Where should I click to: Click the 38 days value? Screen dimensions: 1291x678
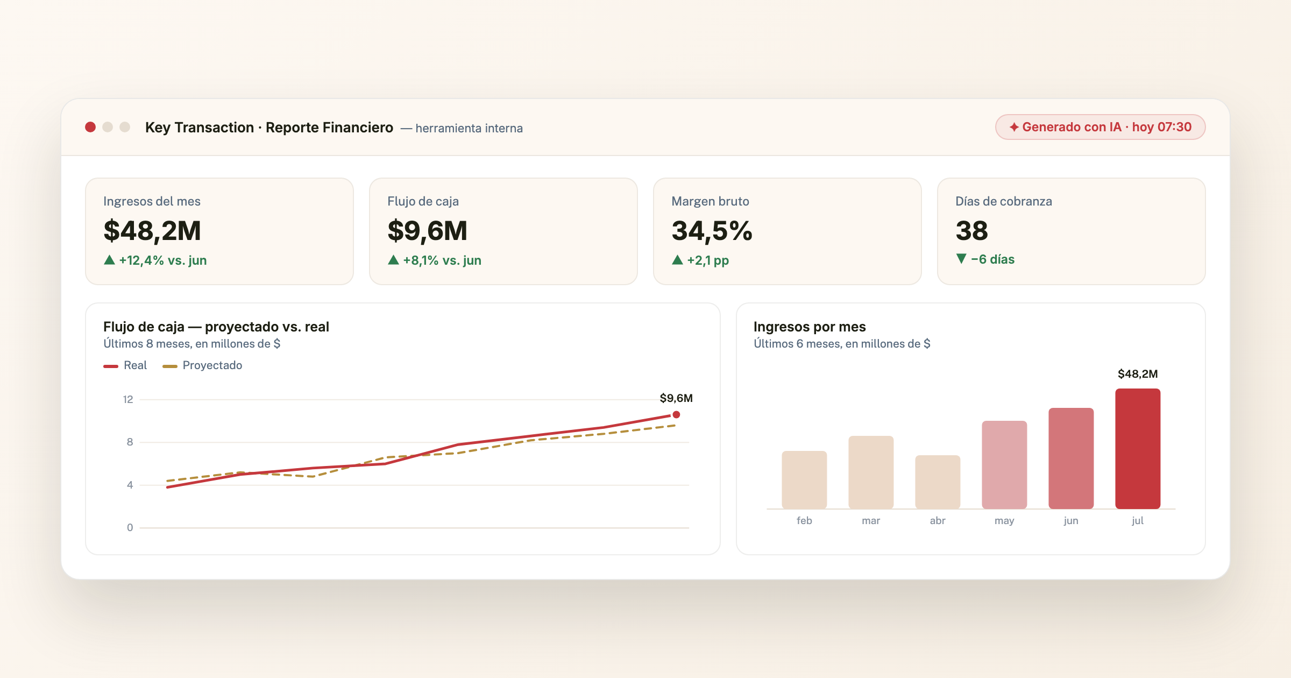972,231
